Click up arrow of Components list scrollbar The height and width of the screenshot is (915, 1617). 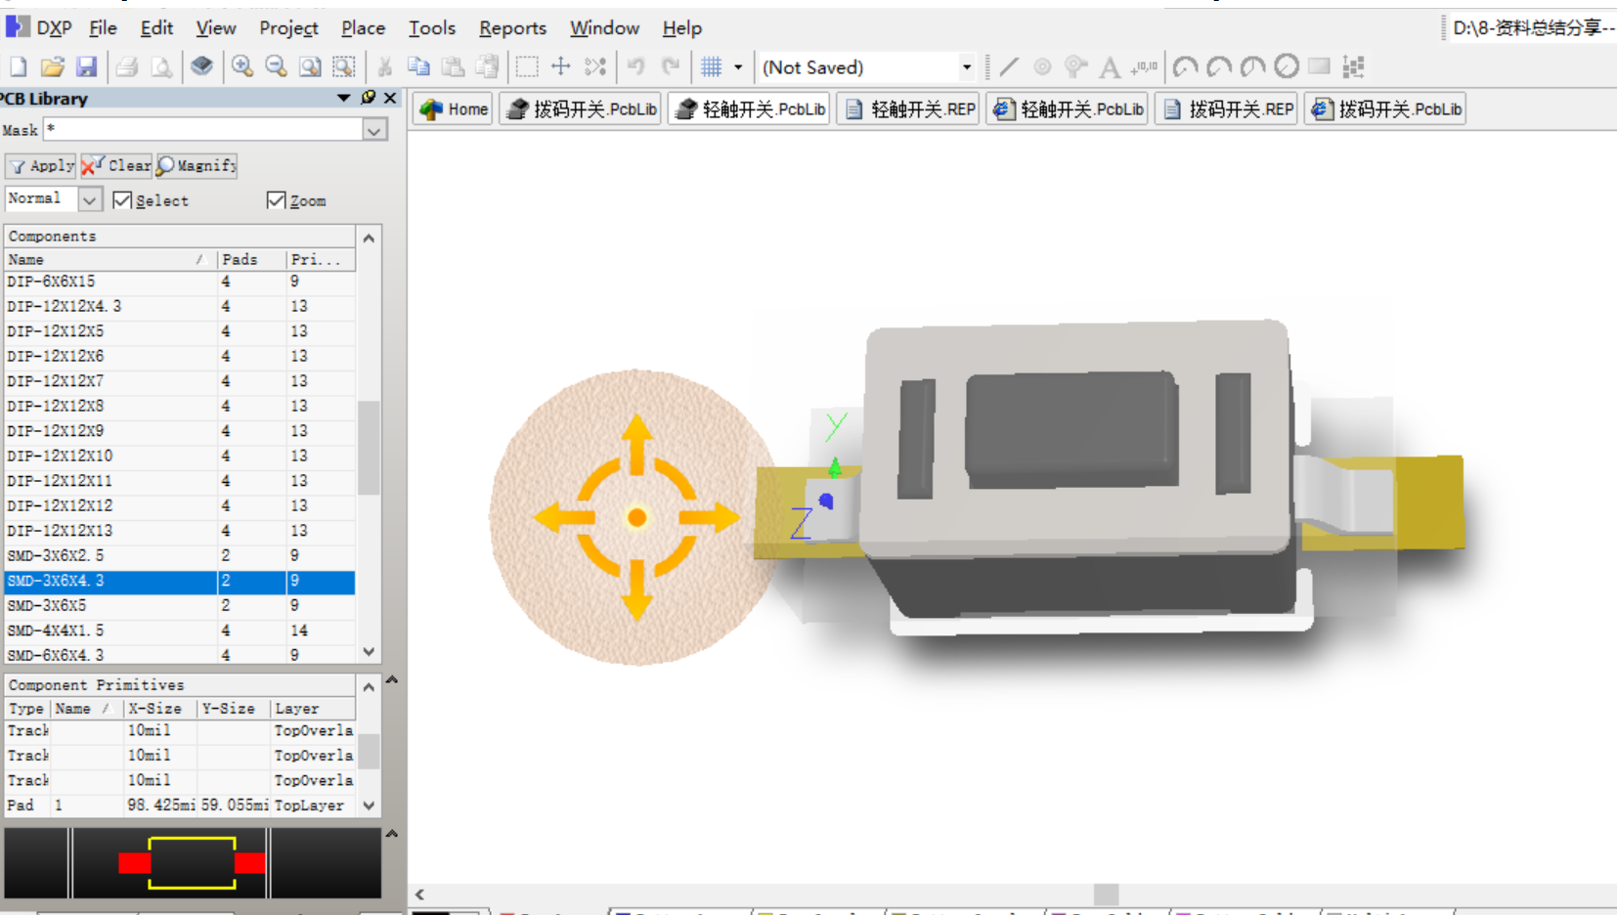pyautogui.click(x=369, y=238)
